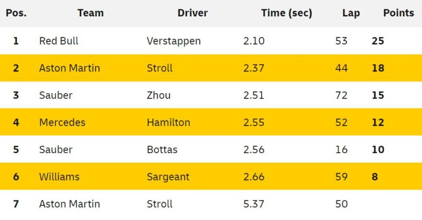
Task: Select lap value 72 for Zhou
Action: (x=341, y=95)
